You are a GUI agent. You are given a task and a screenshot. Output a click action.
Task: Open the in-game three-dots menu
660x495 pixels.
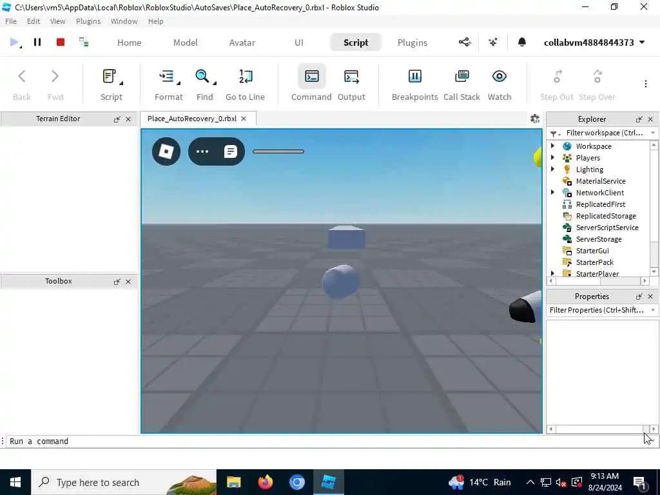tap(202, 151)
